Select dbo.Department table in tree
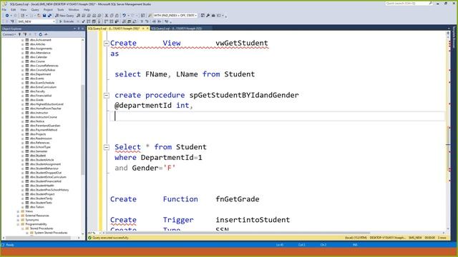 [40, 74]
